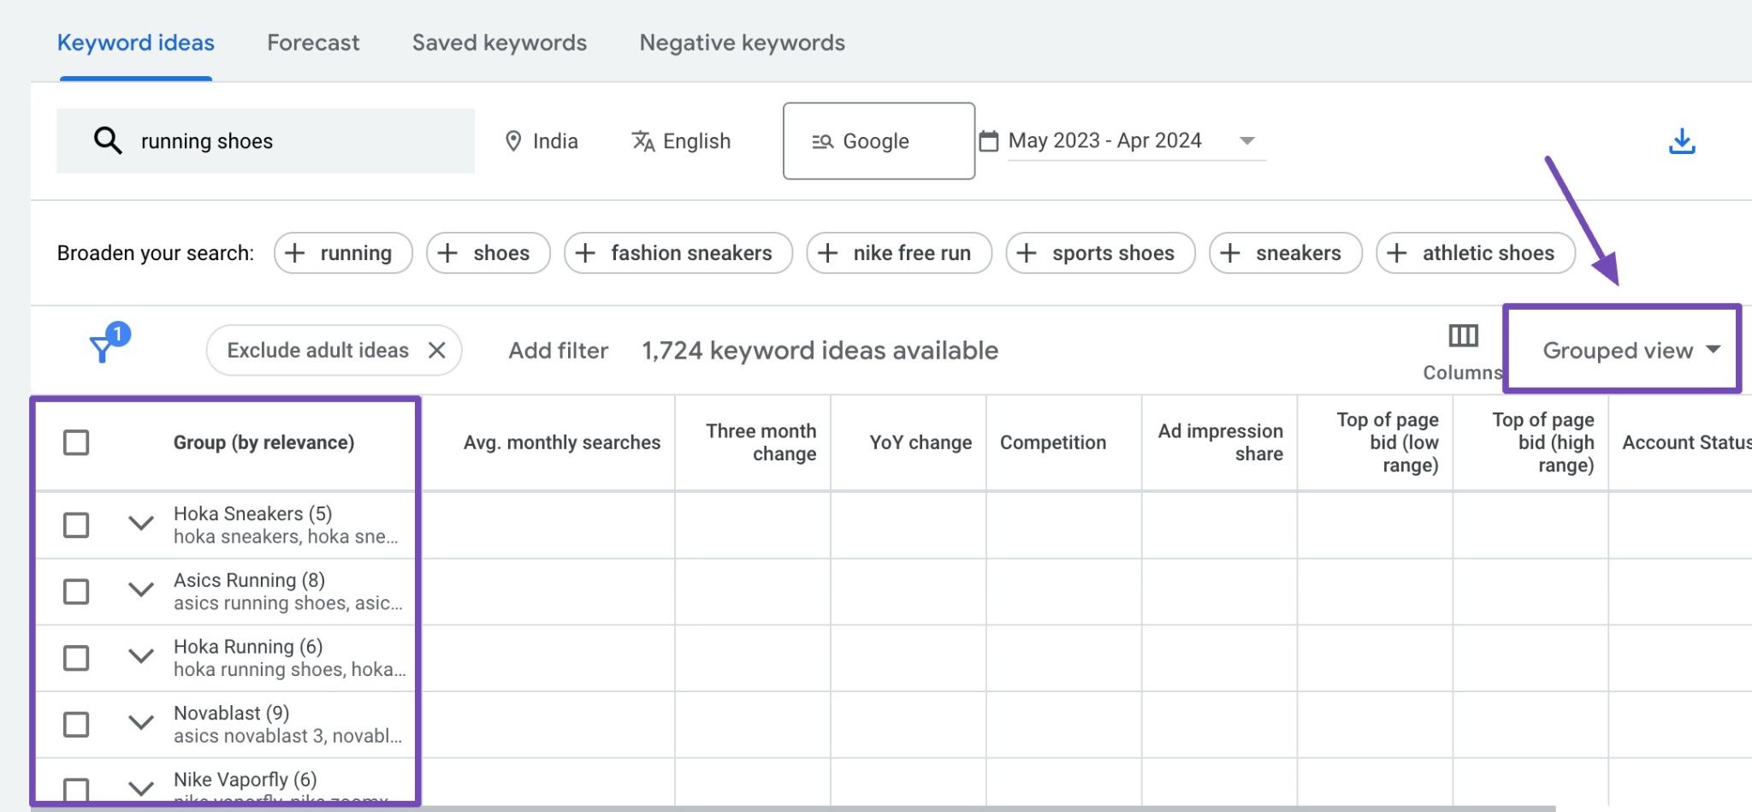Expand the Nike Vaporfly group
Image resolution: width=1752 pixels, height=812 pixels.
pyautogui.click(x=141, y=788)
